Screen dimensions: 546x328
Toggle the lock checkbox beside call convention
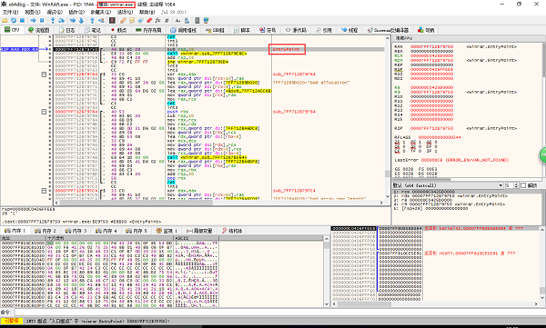pos(523,185)
